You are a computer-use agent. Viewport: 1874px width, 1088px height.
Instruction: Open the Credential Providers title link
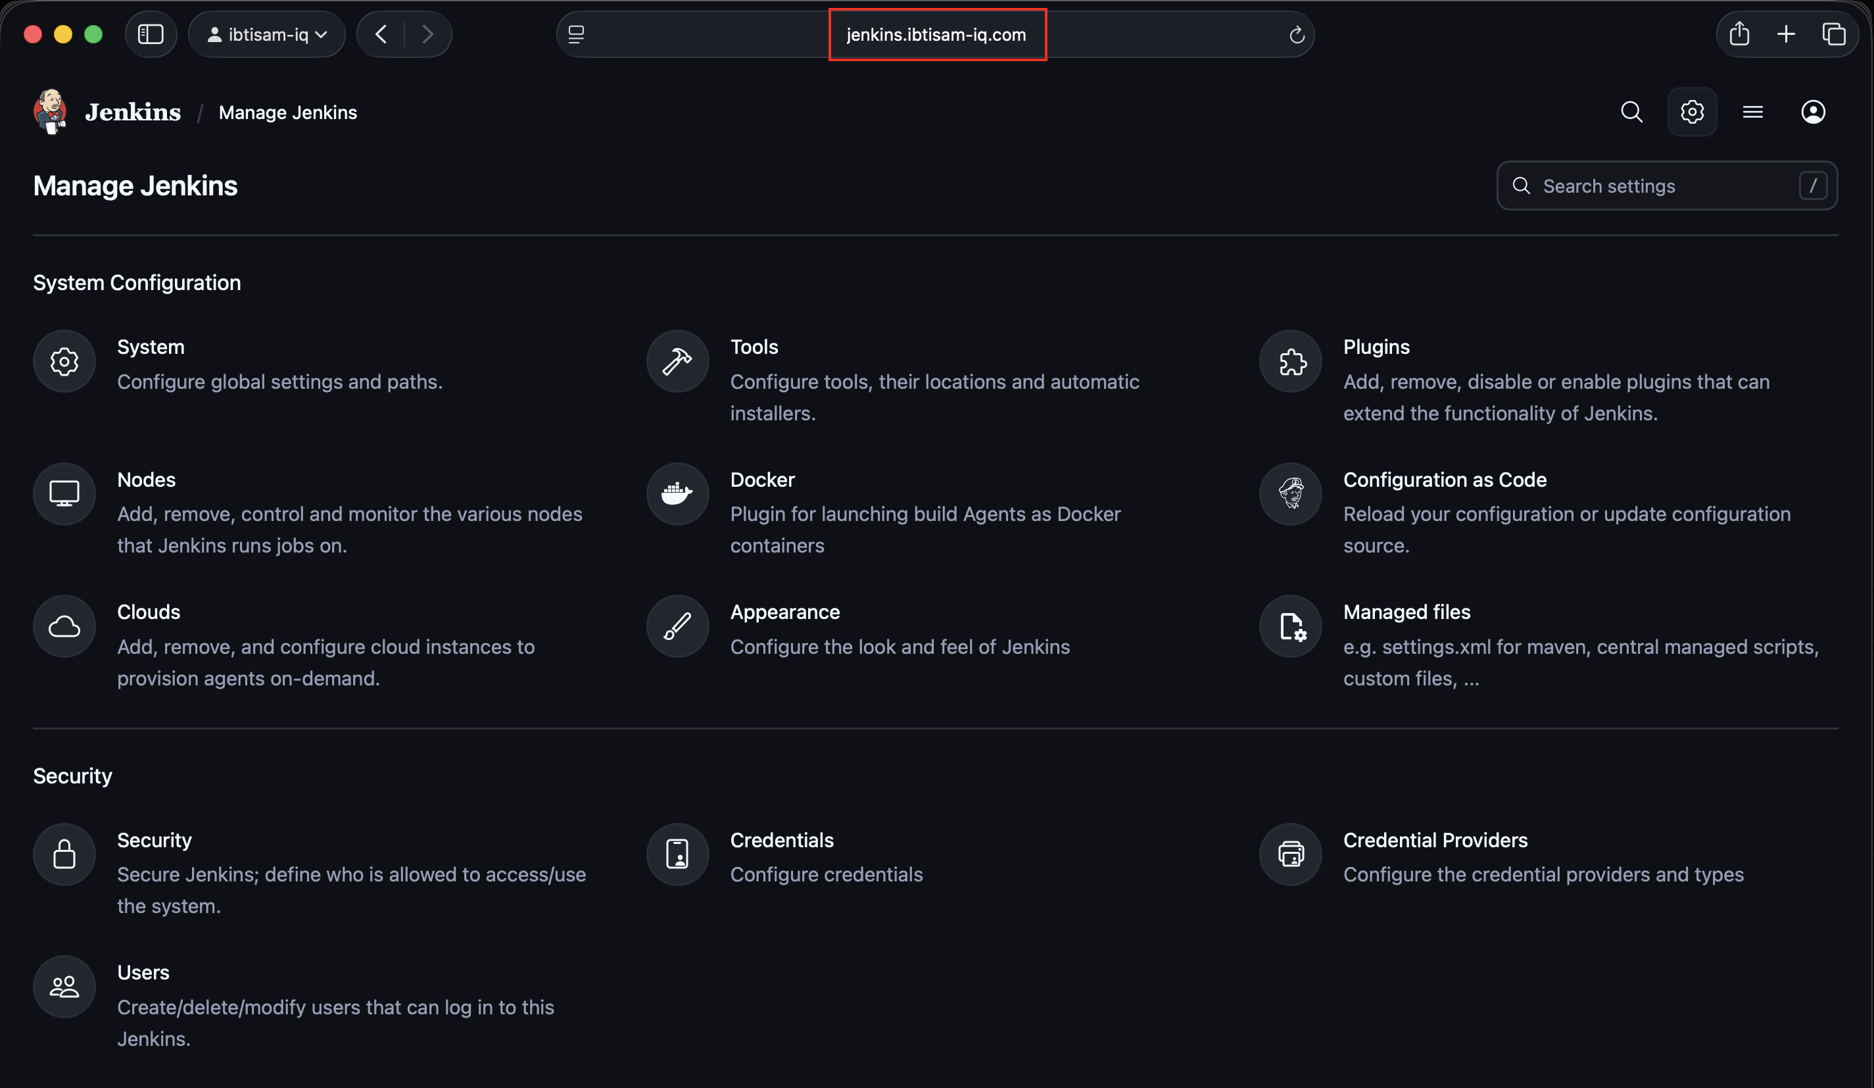1435,840
